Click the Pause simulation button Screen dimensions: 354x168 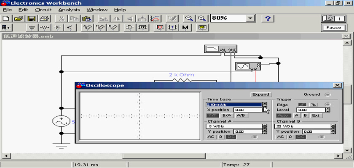click(334, 28)
